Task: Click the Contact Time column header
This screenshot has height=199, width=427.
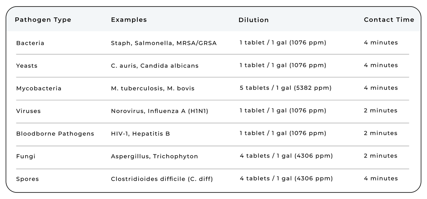Action: (389, 20)
